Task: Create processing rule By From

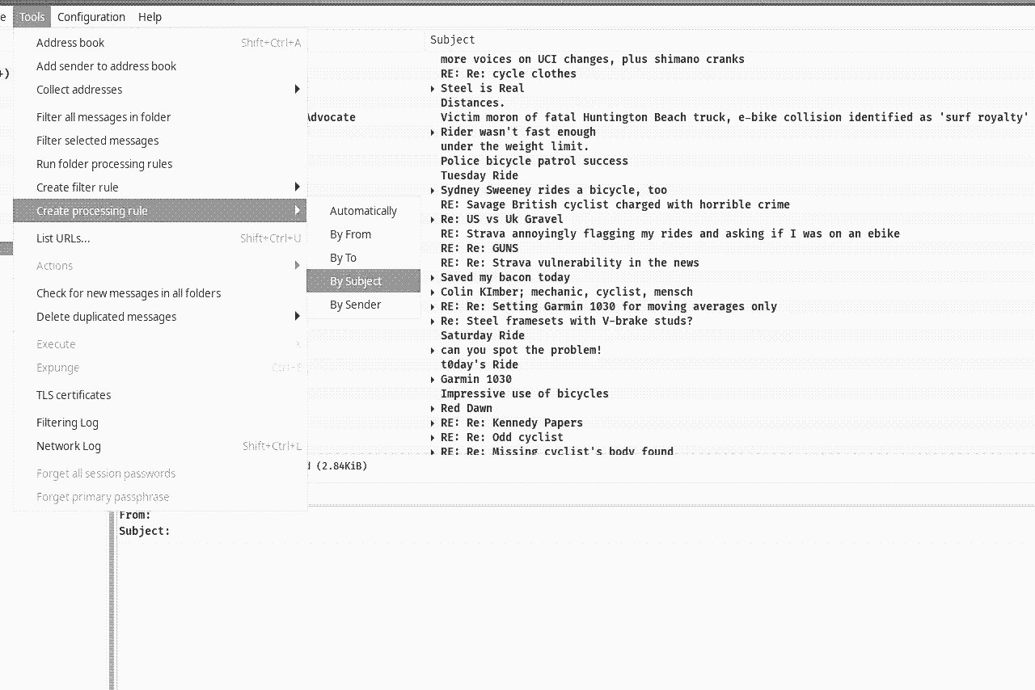Action: pyautogui.click(x=364, y=234)
